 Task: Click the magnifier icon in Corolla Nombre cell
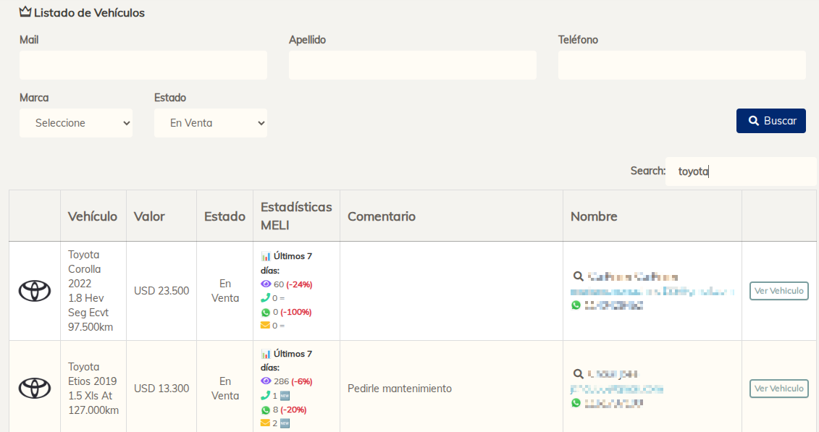coord(578,276)
